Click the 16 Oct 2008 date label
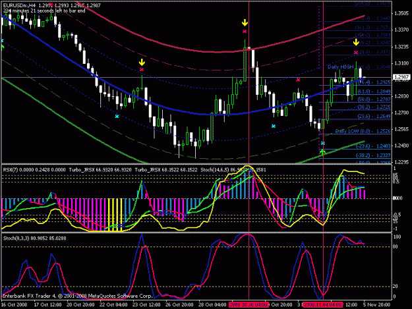Viewport: 412px width, 309px height. click(x=15, y=305)
